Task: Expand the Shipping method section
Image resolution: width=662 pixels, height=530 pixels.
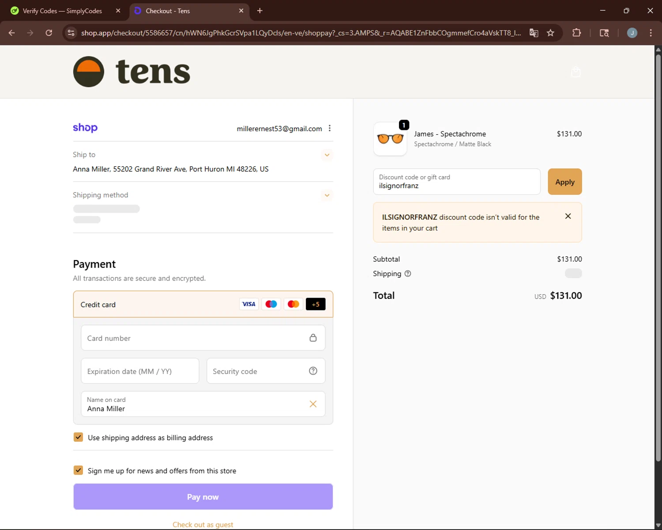Action: click(327, 195)
